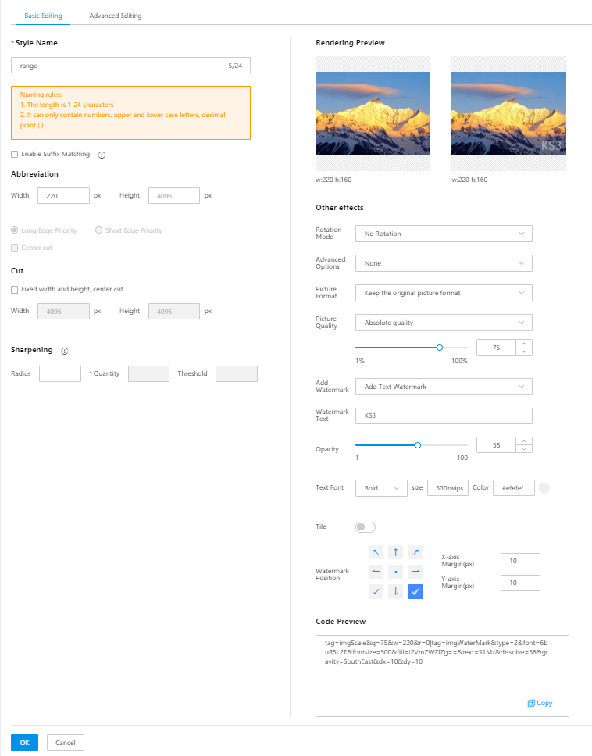Decrease picture quality value with down stepper
Viewport: 592px width, 756px height.
pyautogui.click(x=524, y=351)
